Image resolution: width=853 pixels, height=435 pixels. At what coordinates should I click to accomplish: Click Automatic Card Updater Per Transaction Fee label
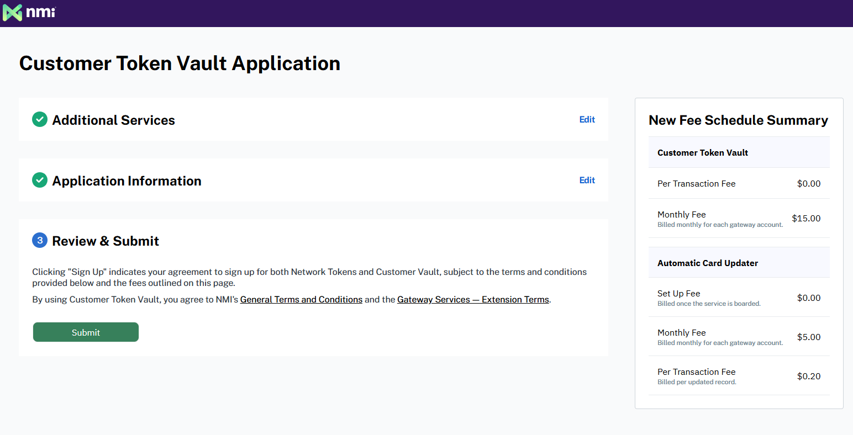coord(696,372)
